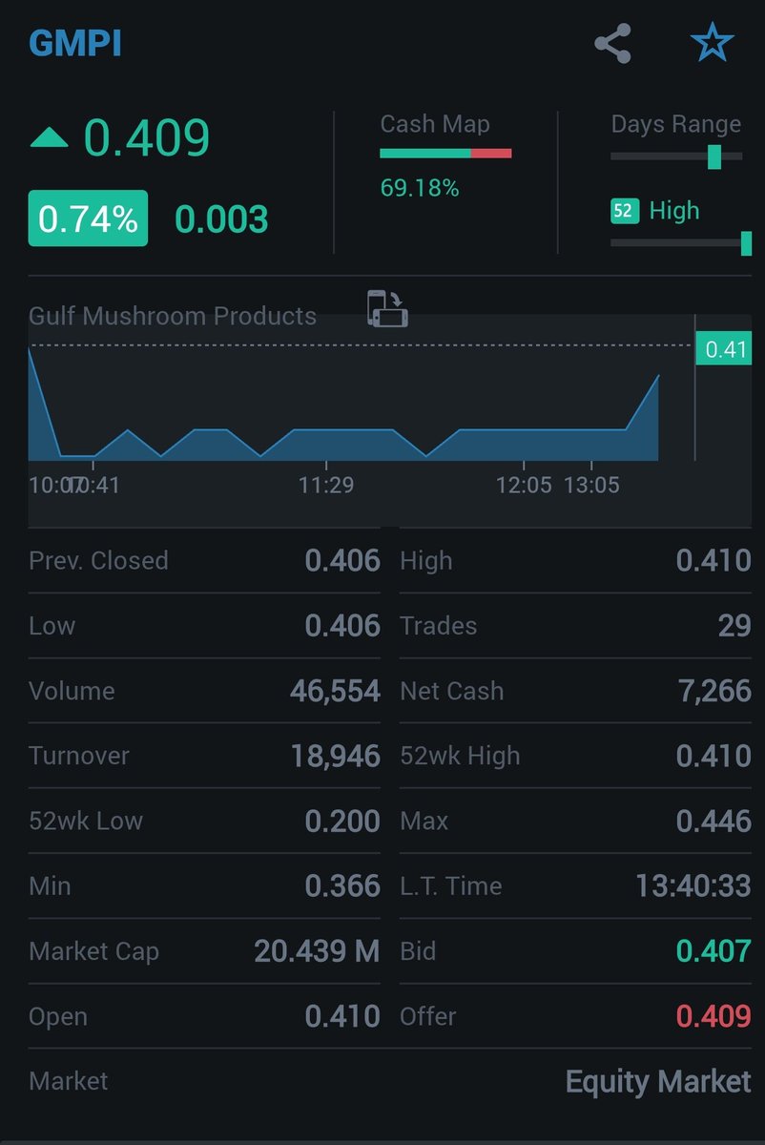Tap the green Bid price 0.407
The height and width of the screenshot is (1145, 765).
[713, 951]
